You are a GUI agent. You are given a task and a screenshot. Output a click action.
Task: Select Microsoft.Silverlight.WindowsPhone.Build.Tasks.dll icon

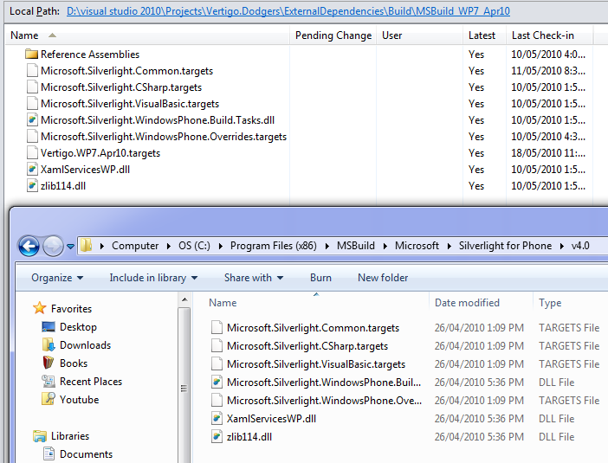[x=33, y=120]
